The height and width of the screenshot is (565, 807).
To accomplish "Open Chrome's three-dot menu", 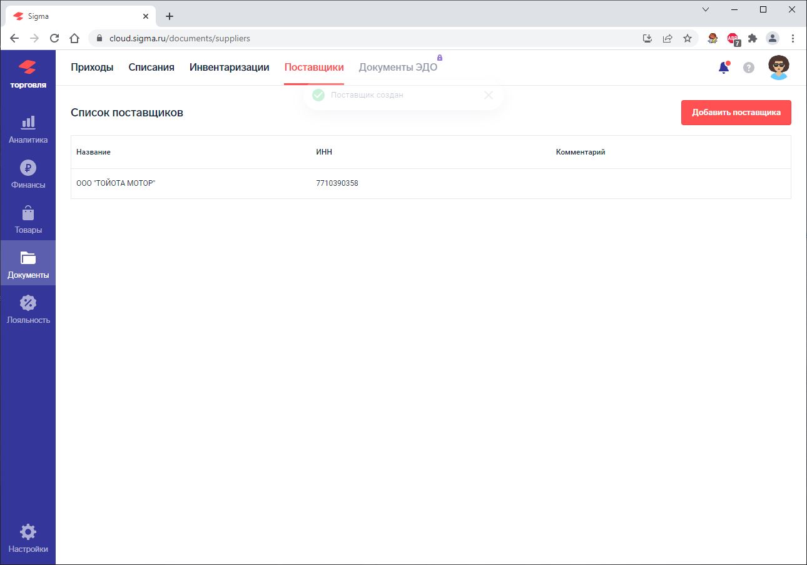I will [793, 38].
